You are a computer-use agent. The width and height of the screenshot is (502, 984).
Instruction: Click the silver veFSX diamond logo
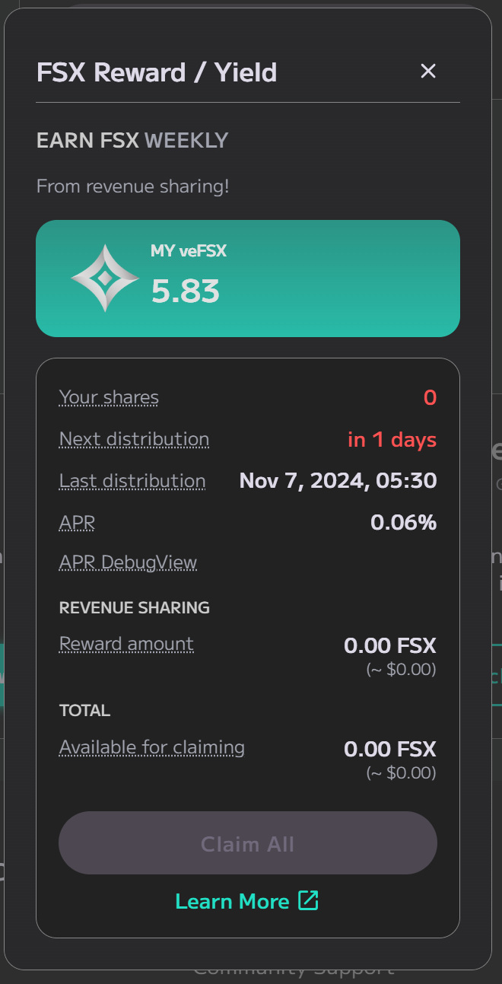105,279
